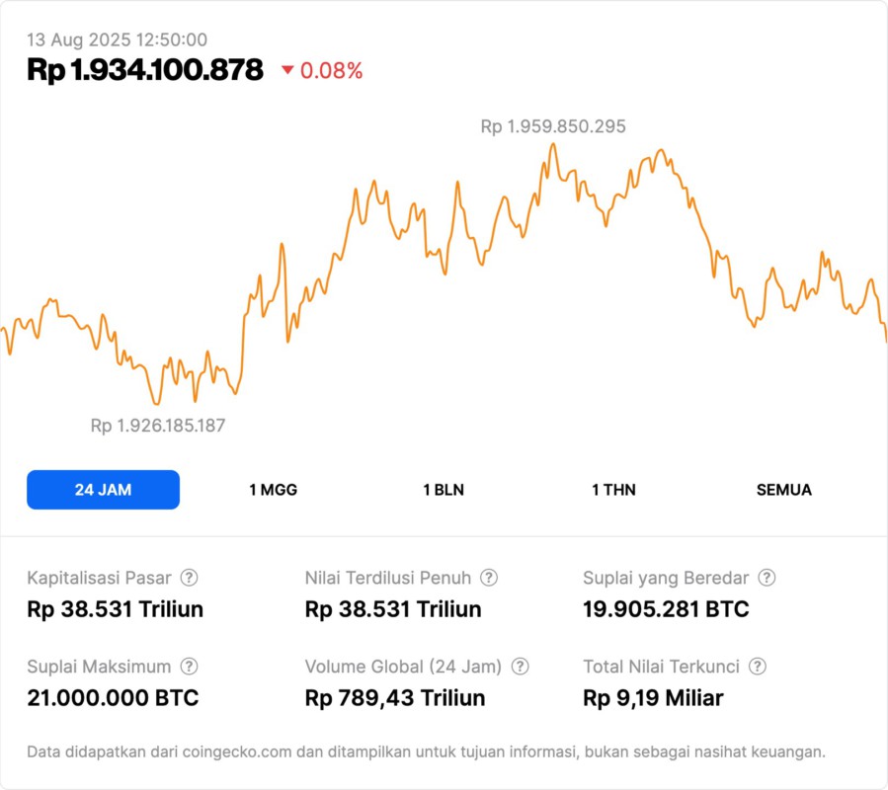Select SEMUA to view all history

[x=784, y=490]
